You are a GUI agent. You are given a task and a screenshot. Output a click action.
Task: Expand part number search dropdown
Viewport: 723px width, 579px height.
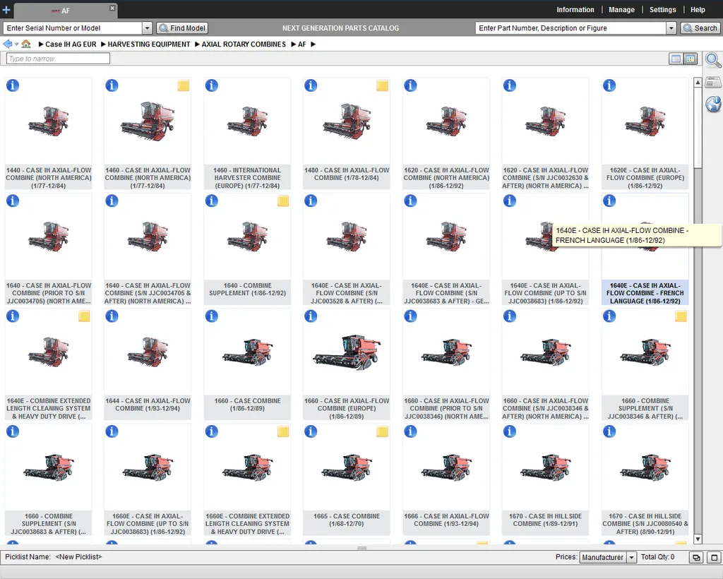671,28
